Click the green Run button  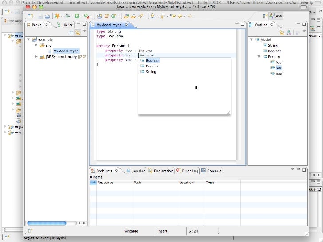77,16
